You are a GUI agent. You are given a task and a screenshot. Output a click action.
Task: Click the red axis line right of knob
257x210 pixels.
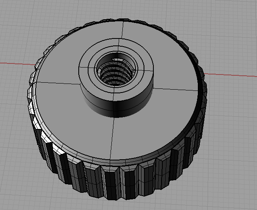[233, 76]
